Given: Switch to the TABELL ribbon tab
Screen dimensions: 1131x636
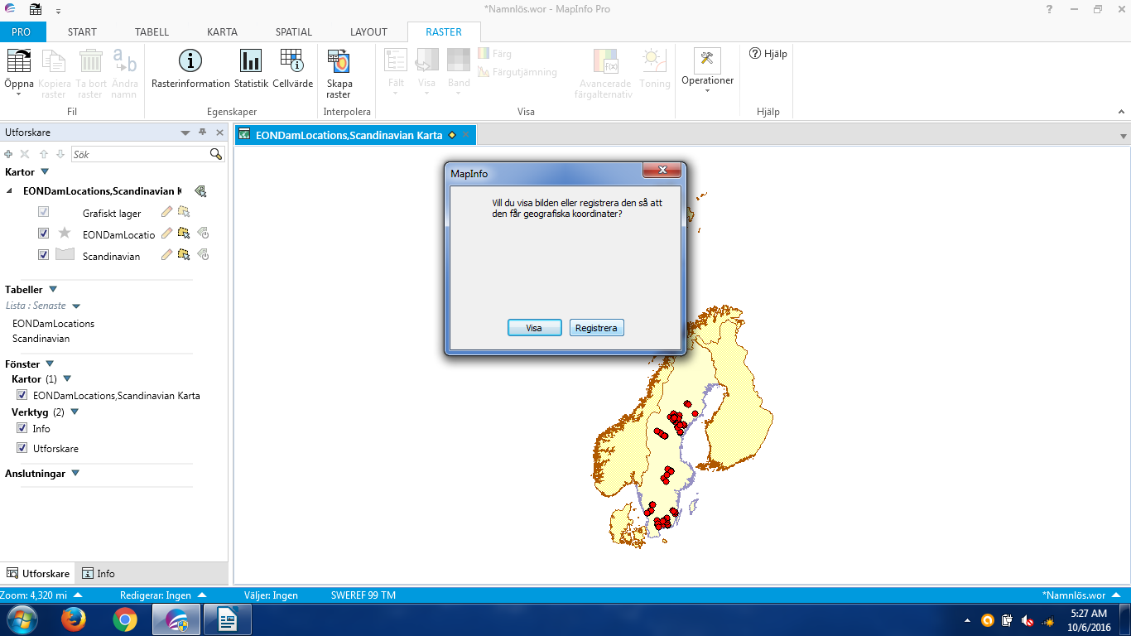Looking at the screenshot, I should tap(152, 32).
